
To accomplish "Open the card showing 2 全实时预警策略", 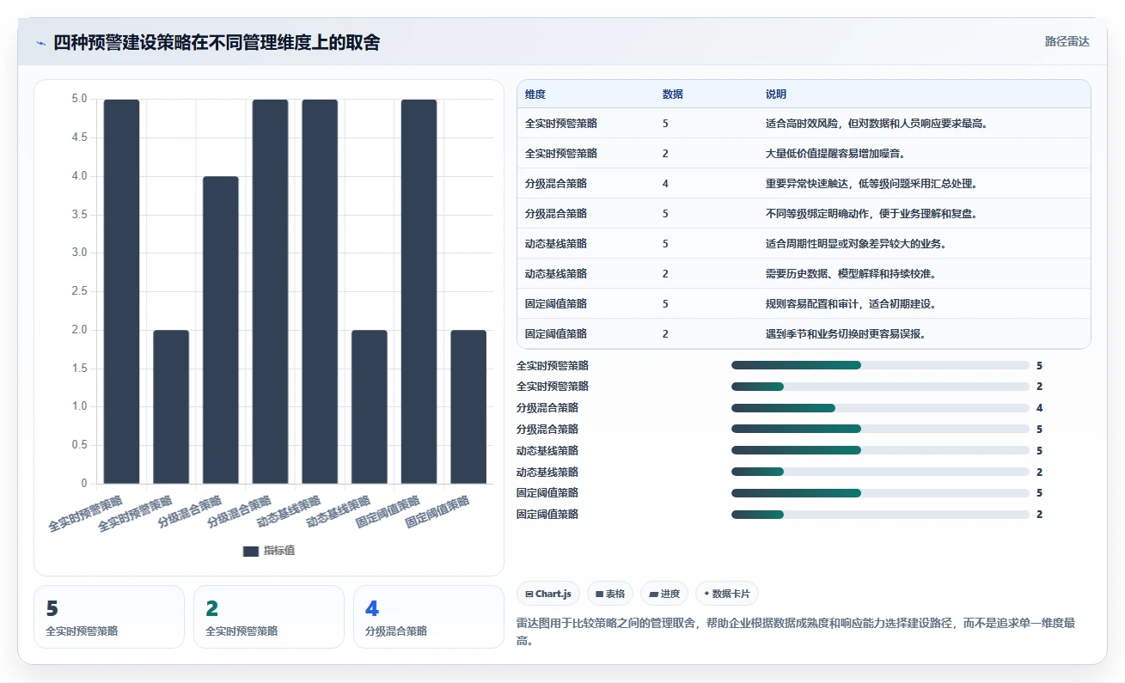I will 269,617.
